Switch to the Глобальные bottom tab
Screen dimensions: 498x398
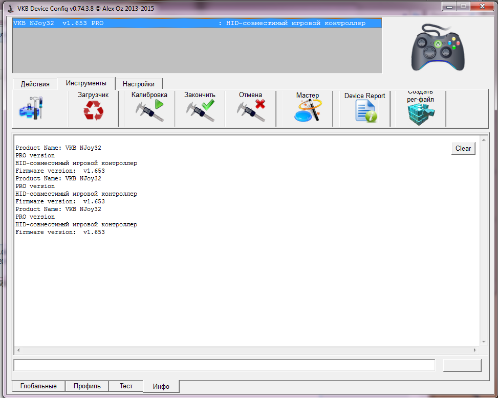pyautogui.click(x=38, y=386)
